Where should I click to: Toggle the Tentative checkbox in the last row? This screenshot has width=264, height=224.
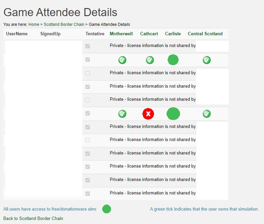[87, 193]
